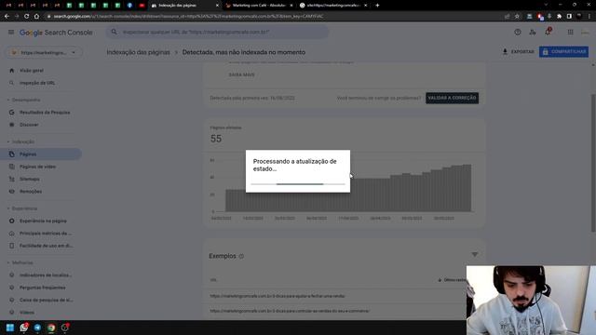Collapse the Experiência section
This screenshot has height=335, width=596.
coord(22,208)
